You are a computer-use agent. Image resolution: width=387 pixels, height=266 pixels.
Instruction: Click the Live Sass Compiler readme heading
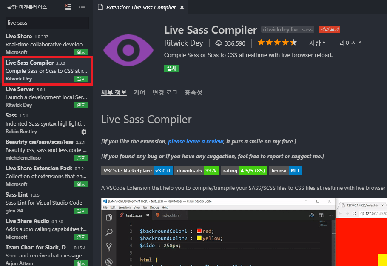(146, 120)
